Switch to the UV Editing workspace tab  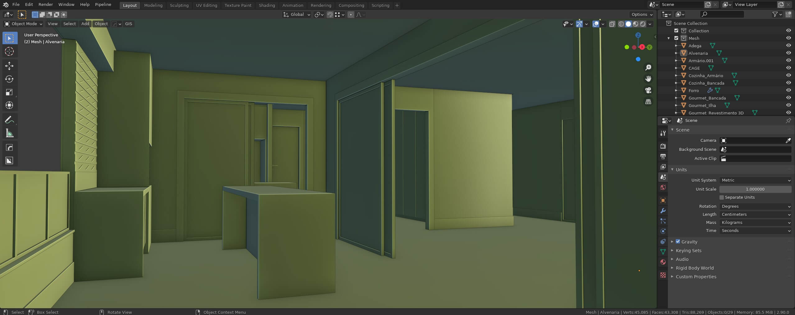(x=206, y=6)
